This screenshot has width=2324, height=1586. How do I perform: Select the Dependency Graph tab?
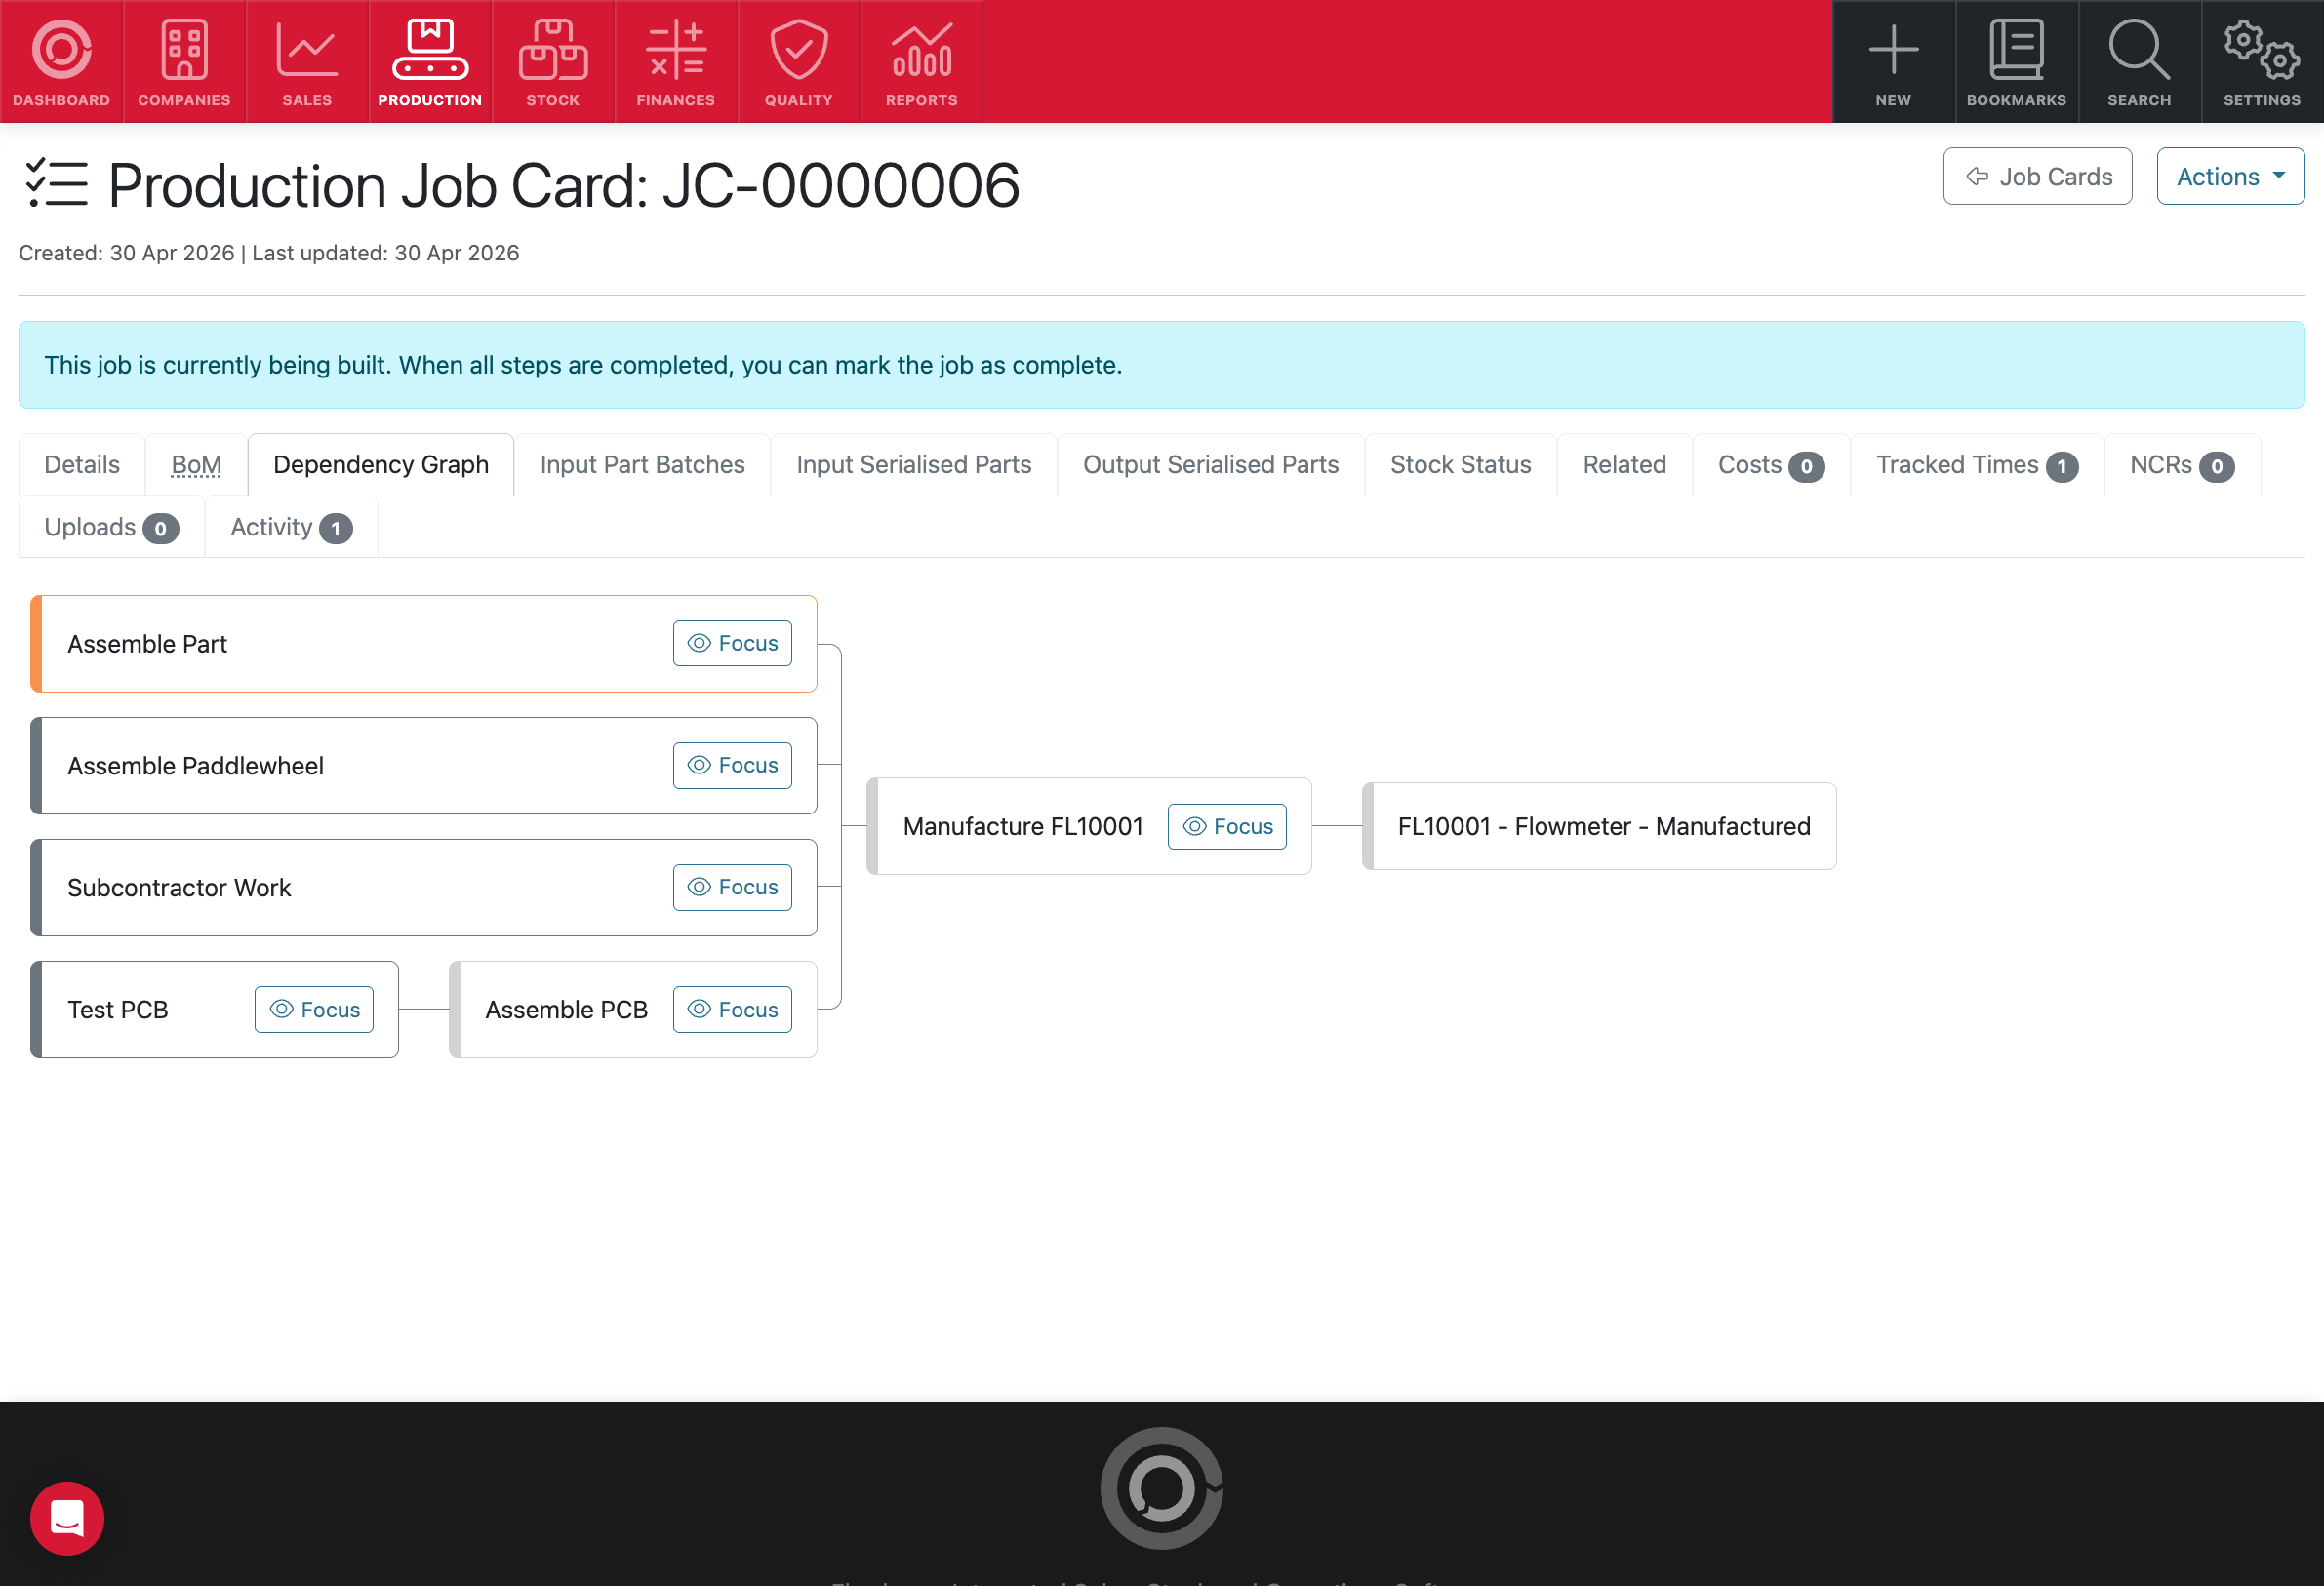tap(381, 465)
